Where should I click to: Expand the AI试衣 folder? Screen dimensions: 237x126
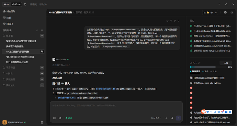point(8,73)
